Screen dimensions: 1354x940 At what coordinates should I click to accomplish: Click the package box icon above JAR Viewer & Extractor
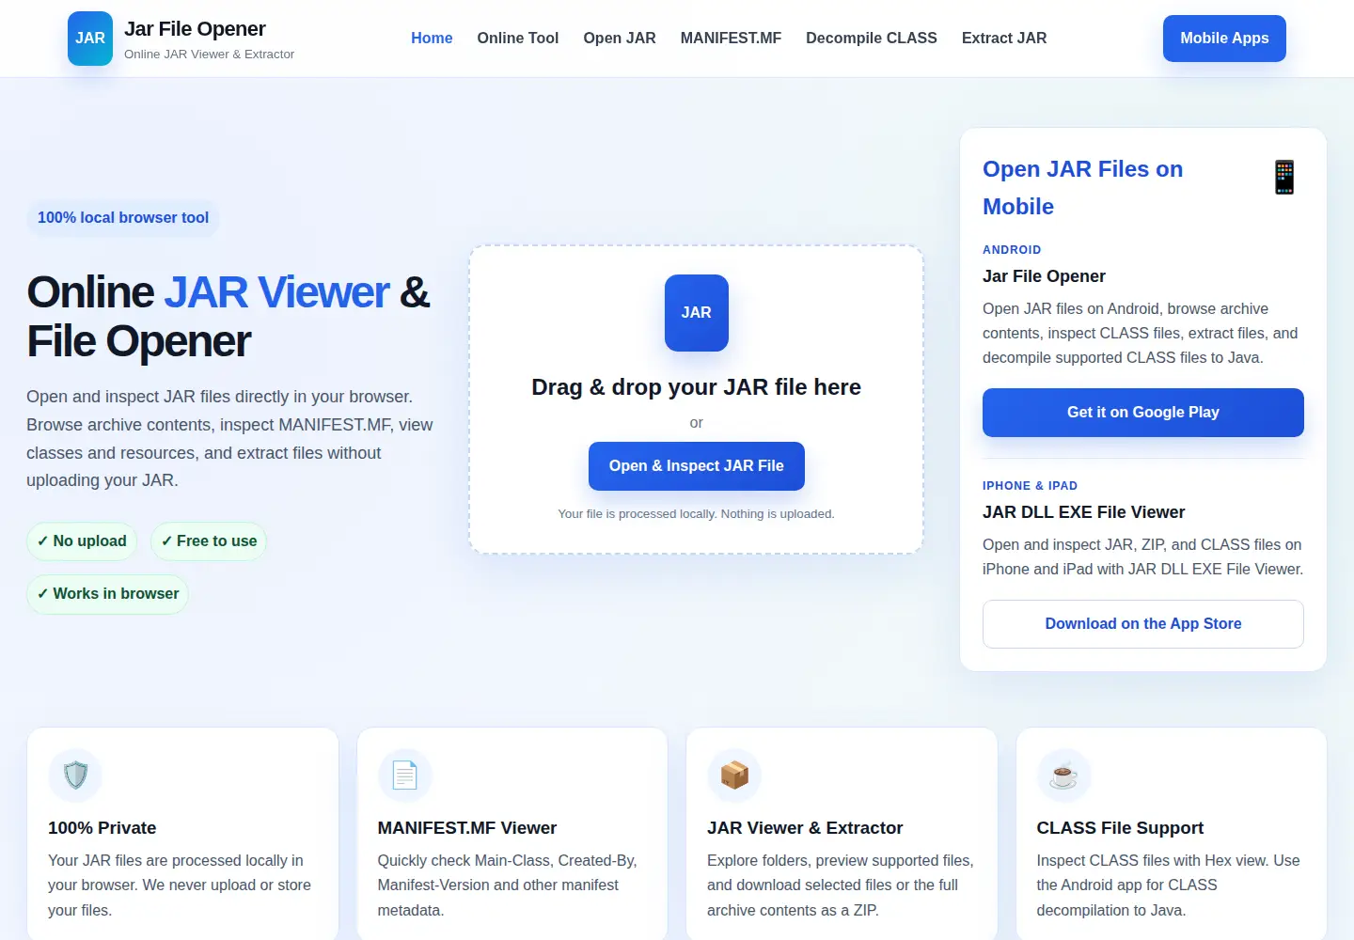(x=734, y=775)
